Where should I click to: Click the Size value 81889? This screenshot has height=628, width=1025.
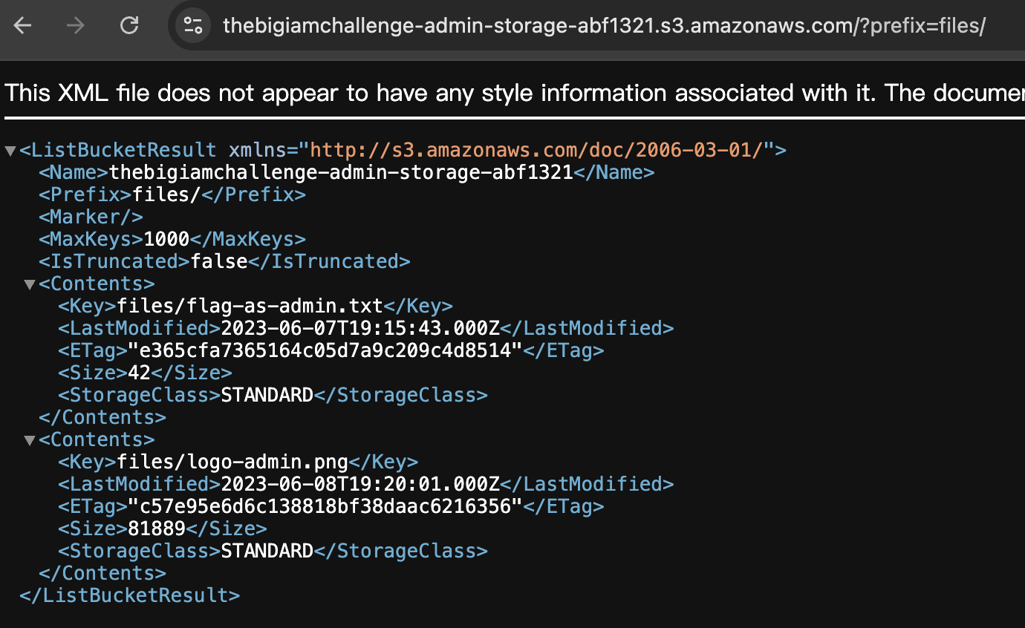[157, 529]
